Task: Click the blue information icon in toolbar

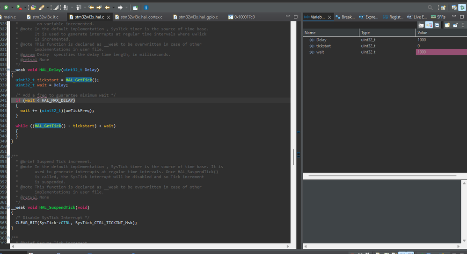Action: (x=146, y=7)
